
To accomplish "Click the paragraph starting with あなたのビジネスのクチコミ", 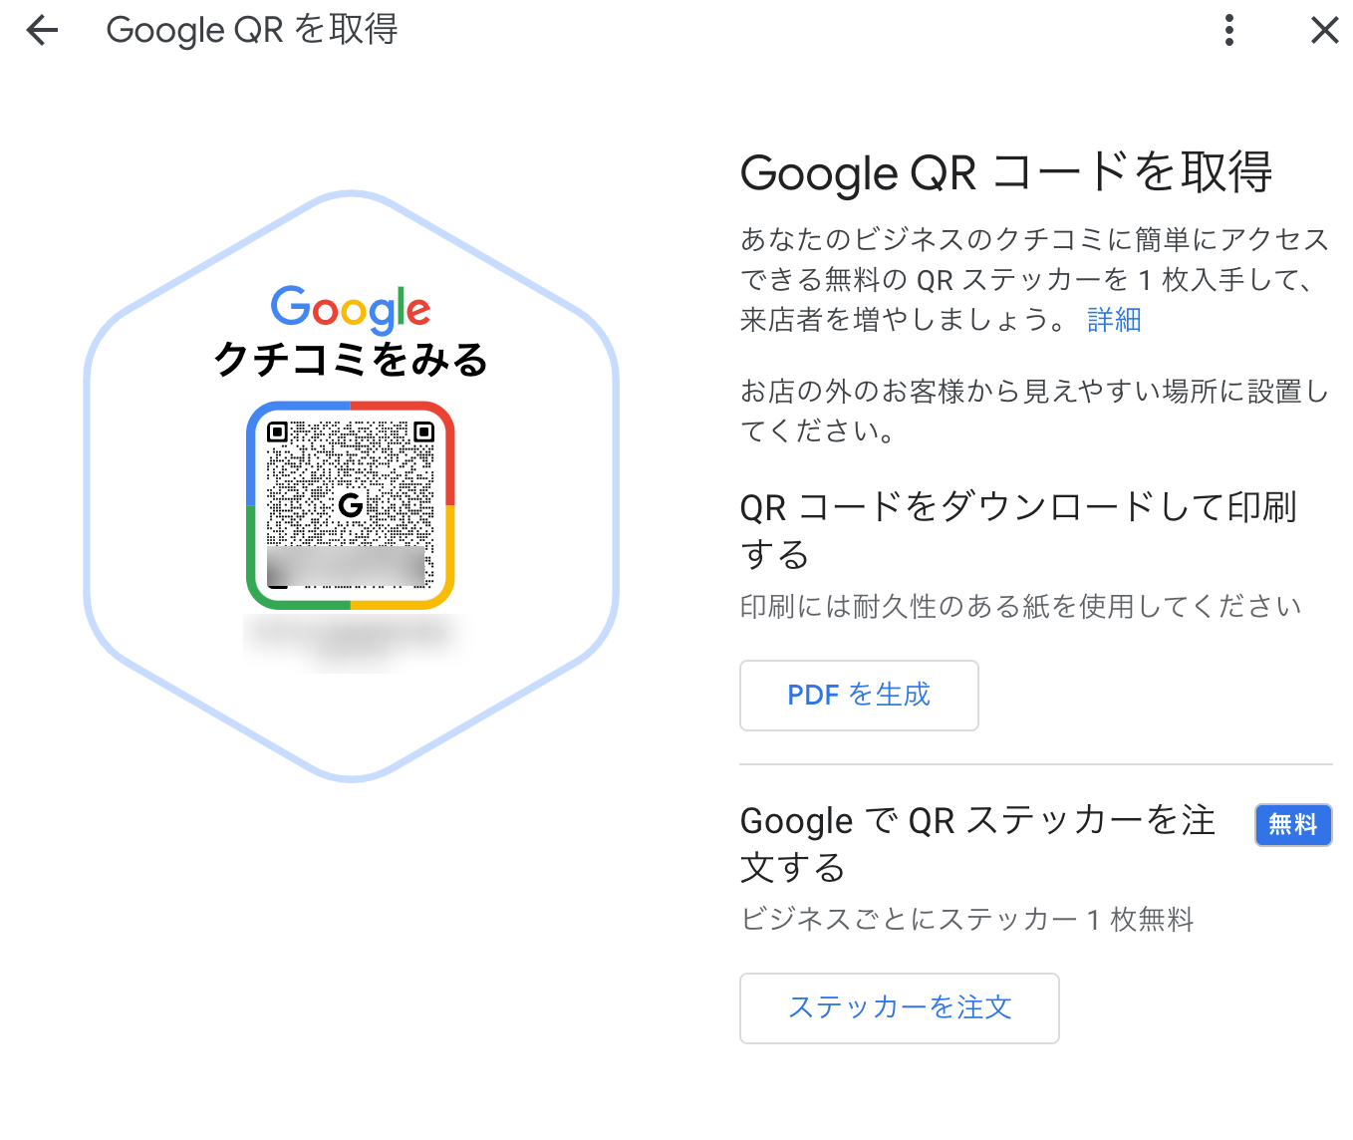I will (x=1034, y=279).
